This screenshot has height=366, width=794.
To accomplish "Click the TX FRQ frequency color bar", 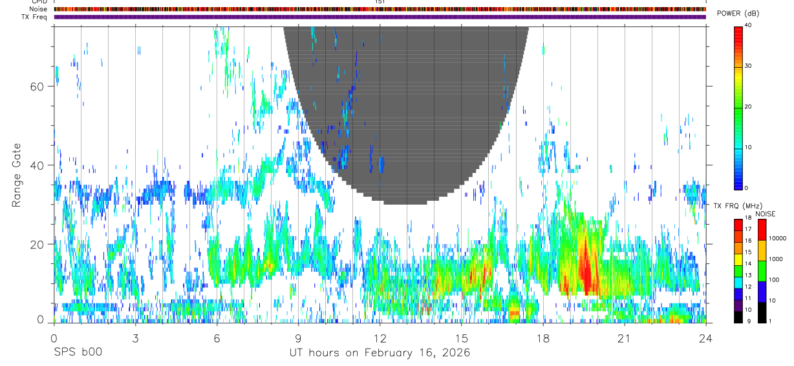I will pyautogui.click(x=738, y=271).
